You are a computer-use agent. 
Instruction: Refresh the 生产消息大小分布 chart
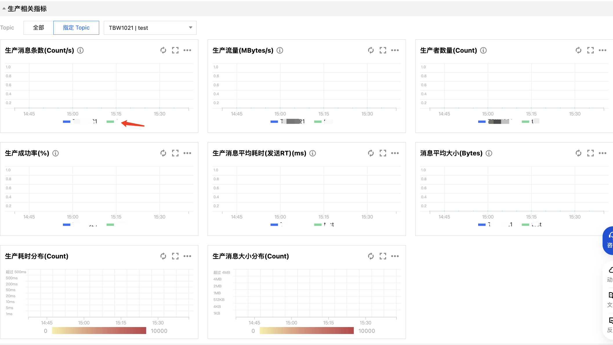pos(371,256)
